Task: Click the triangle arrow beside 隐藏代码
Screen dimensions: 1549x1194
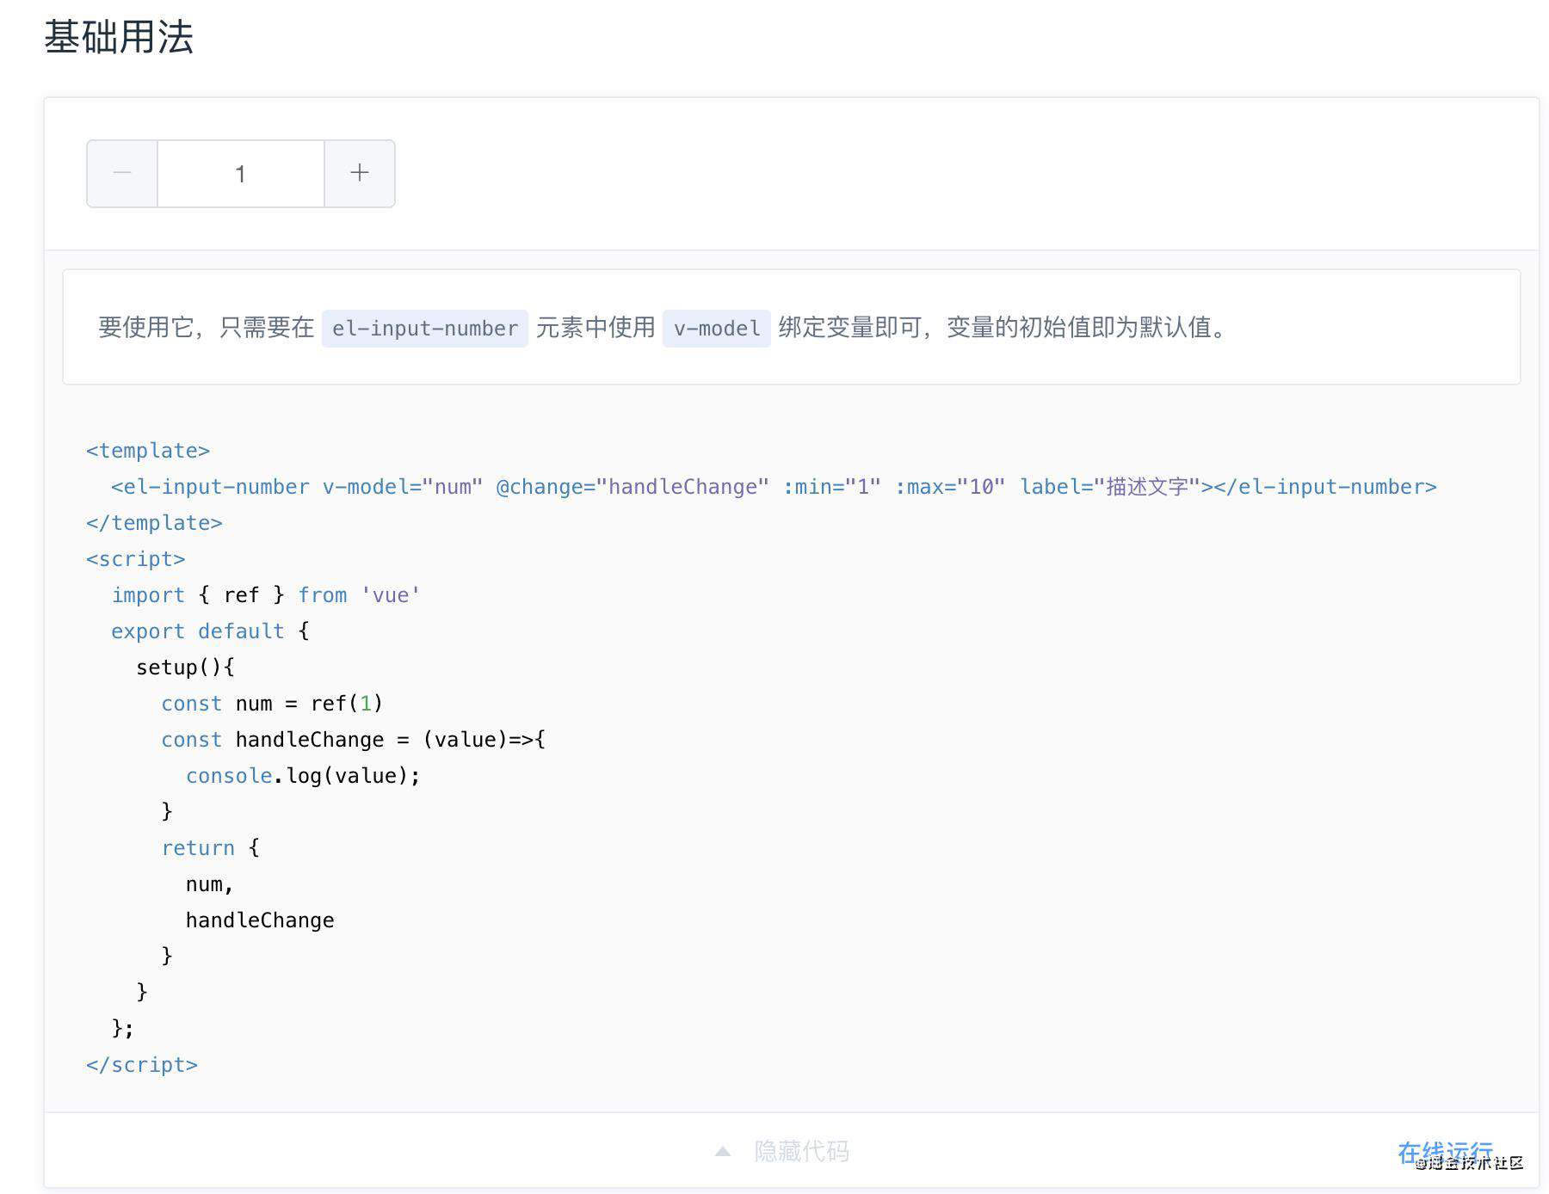Action: click(x=723, y=1151)
